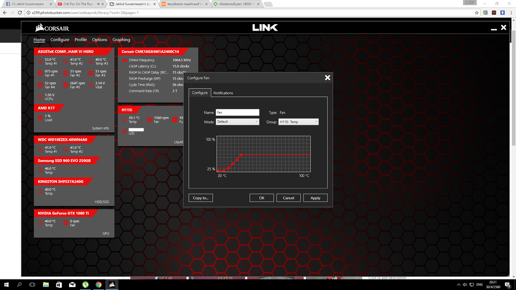Click the VCPU 1.50 V voltage icon
The height and width of the screenshot is (290, 516).
[40, 97]
